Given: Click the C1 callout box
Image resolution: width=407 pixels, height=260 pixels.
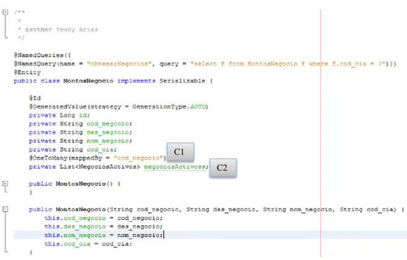Looking at the screenshot, I should (180, 151).
